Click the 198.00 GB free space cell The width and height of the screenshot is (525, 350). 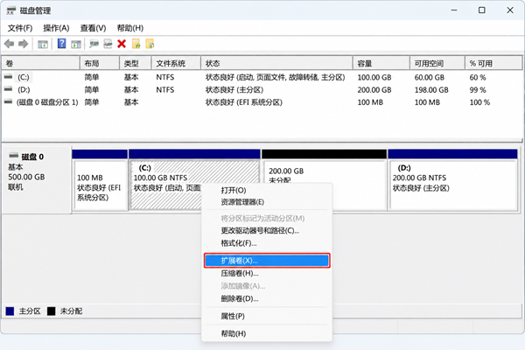click(431, 90)
